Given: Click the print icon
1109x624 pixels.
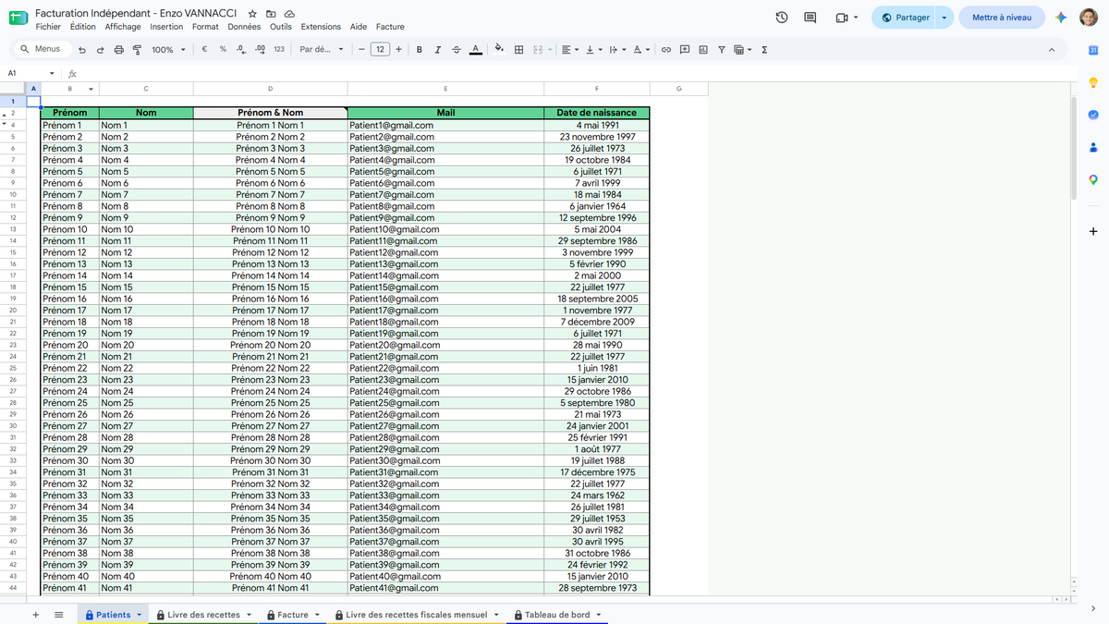Looking at the screenshot, I should 118,49.
